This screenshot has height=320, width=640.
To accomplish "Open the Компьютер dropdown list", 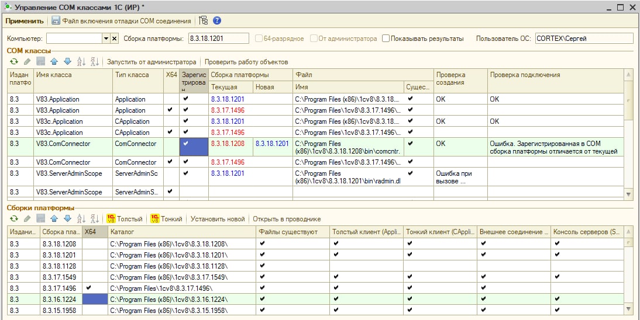I will pos(106,39).
